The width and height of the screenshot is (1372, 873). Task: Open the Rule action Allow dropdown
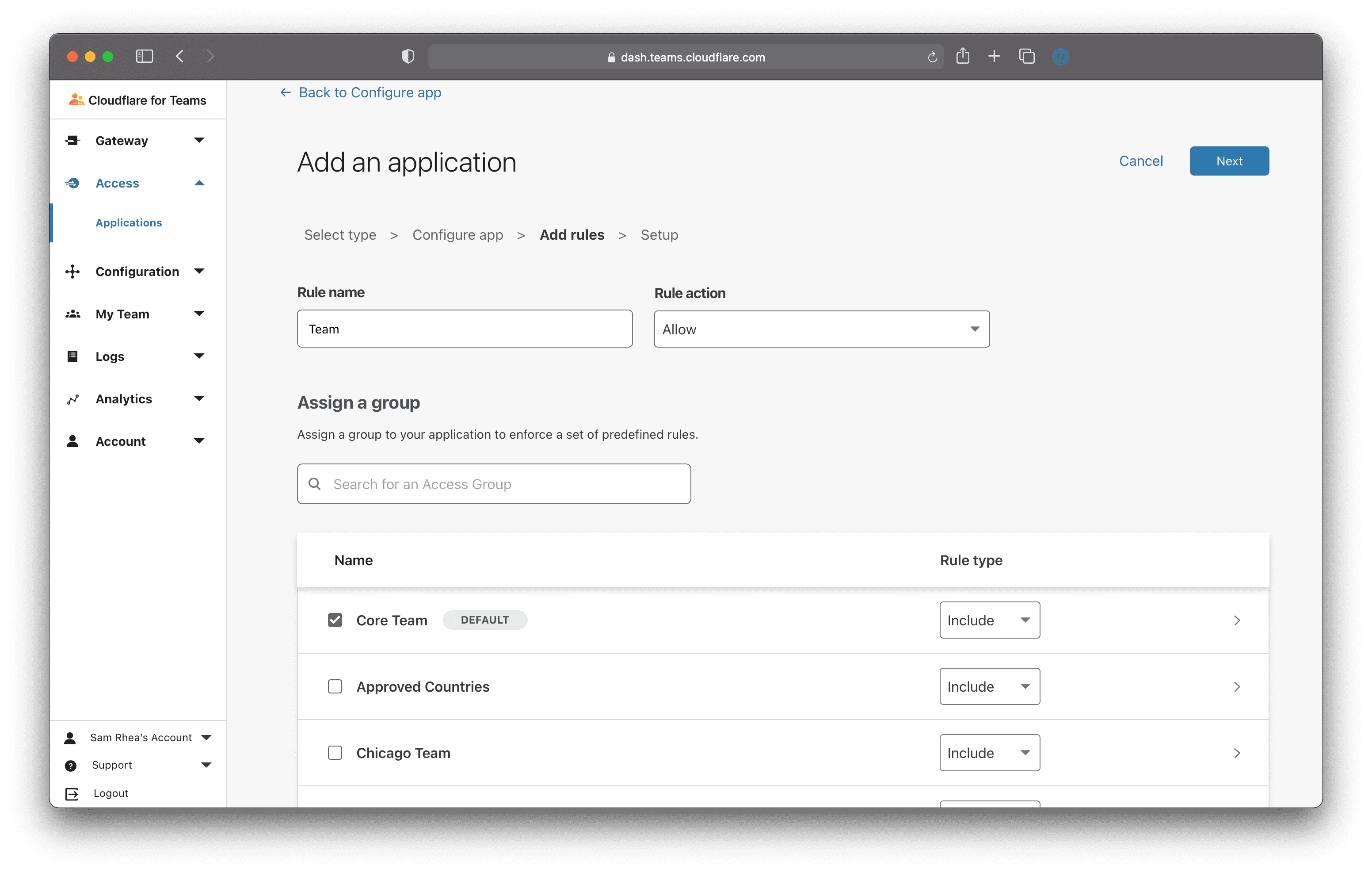tap(821, 329)
